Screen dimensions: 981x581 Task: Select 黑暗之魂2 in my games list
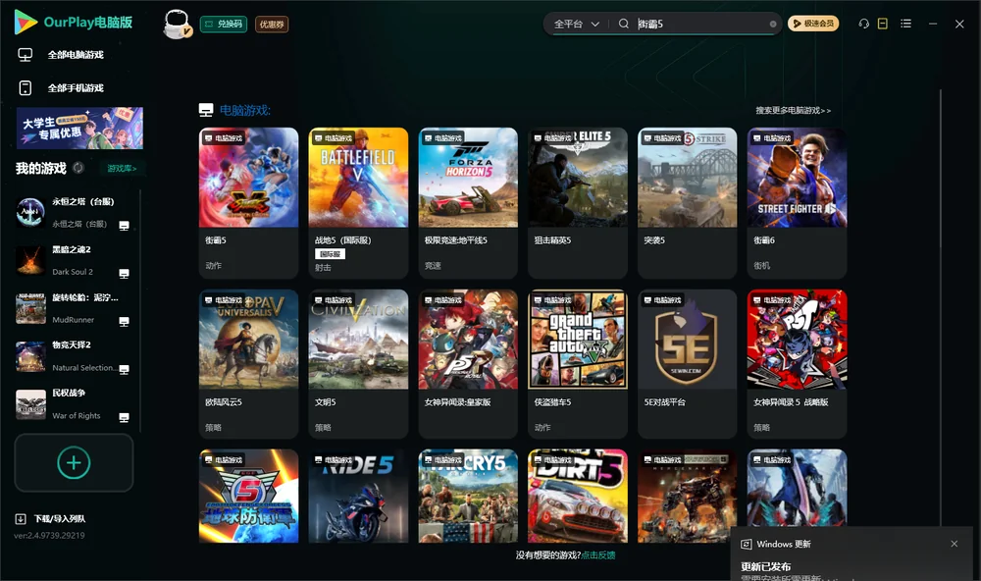pos(74,260)
